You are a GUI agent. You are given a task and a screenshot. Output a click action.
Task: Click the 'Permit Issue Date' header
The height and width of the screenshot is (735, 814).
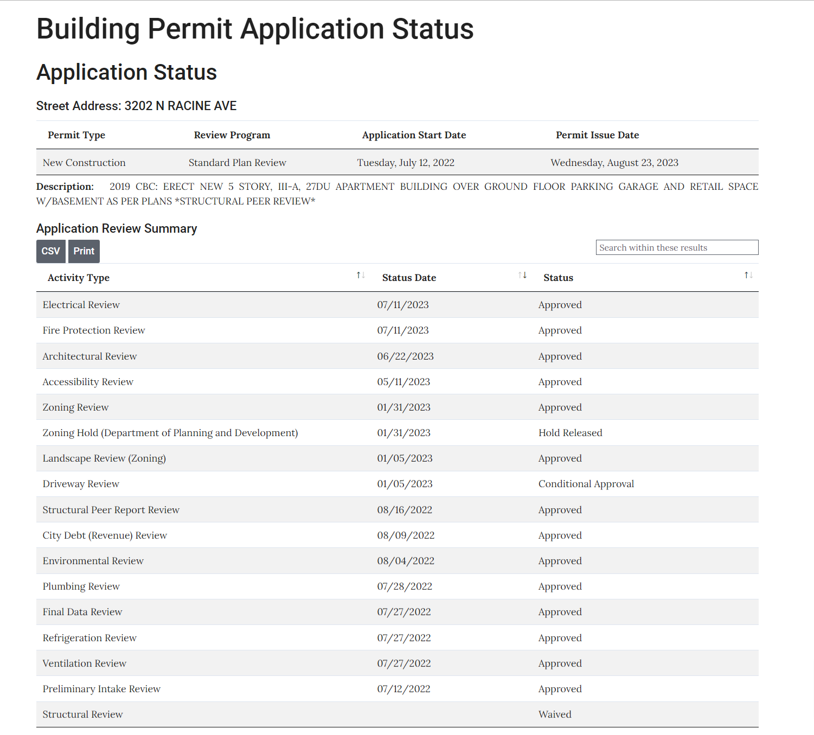598,135
